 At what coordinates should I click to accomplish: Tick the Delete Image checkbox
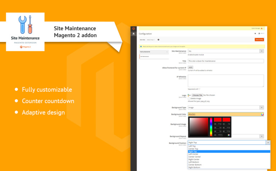pos(189,99)
